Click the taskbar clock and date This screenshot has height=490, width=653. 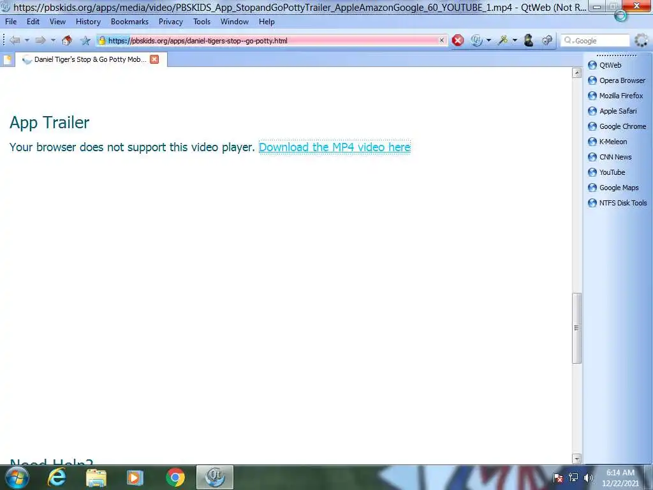click(620, 478)
